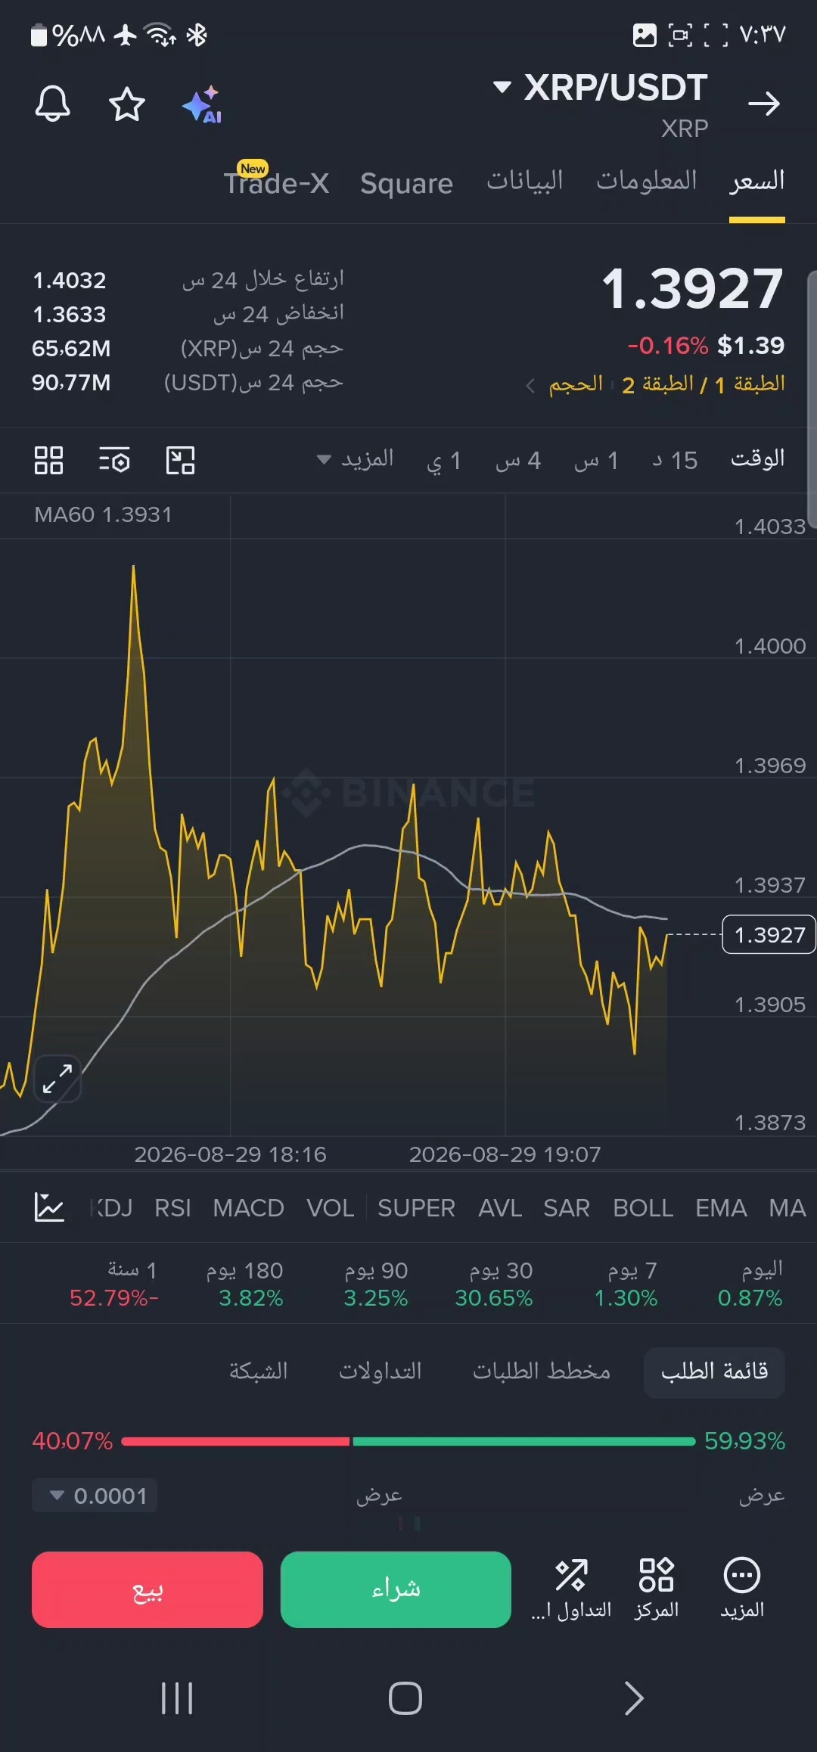Toggle the VOL indicator
The height and width of the screenshot is (1752, 817).
pos(331,1208)
